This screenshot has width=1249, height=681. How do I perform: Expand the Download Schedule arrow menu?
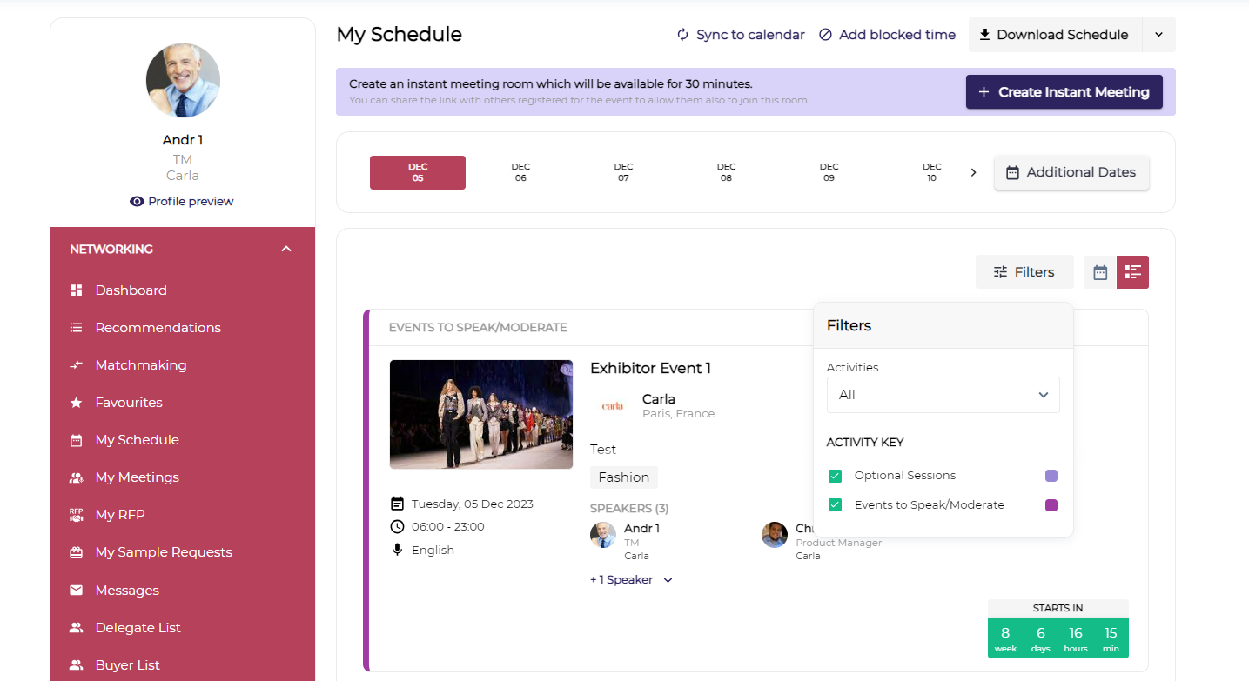pyautogui.click(x=1158, y=35)
